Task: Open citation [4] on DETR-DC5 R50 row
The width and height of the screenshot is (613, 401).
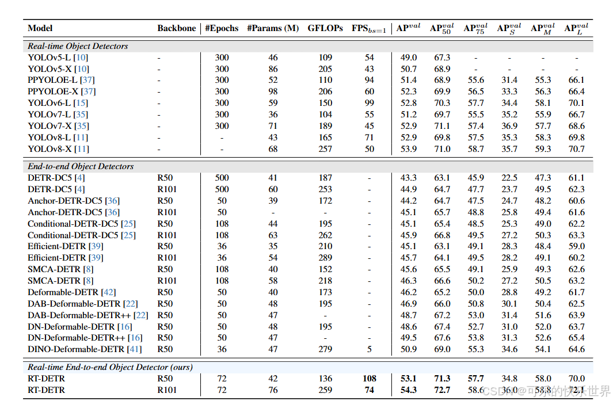Action: 80,178
